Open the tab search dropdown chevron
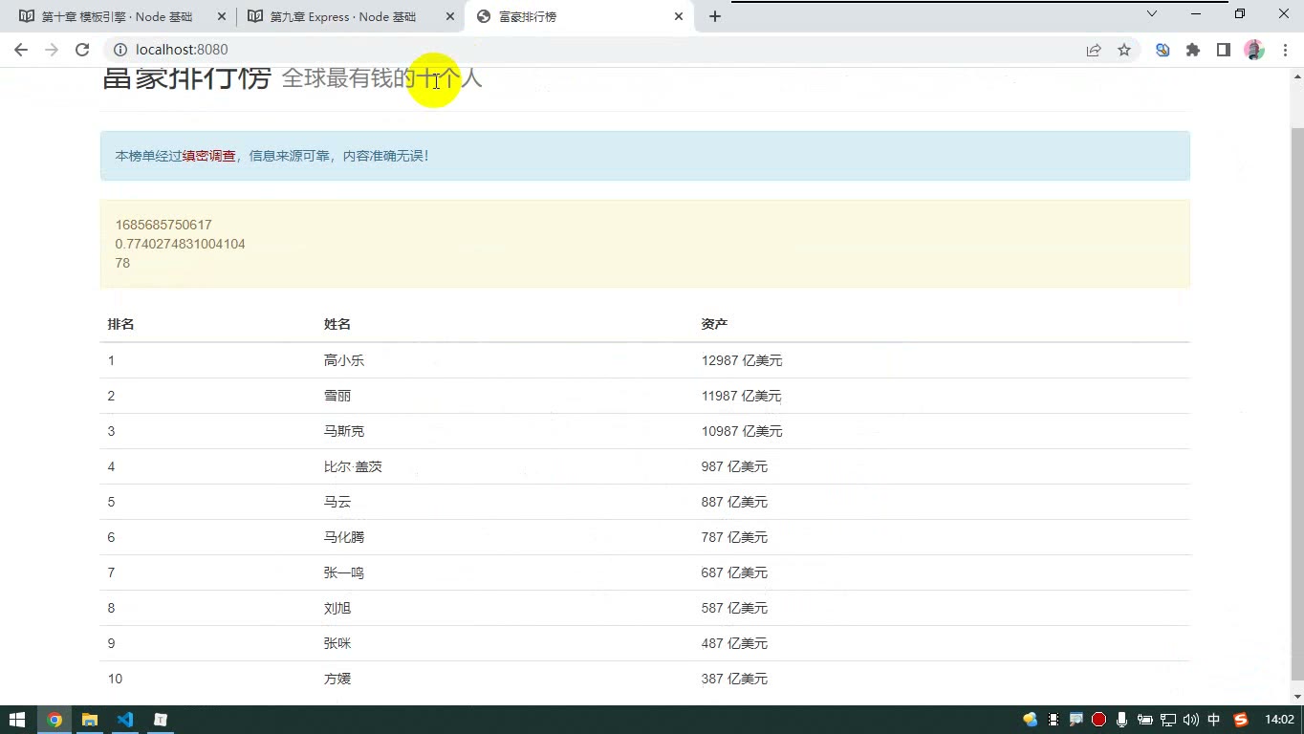The height and width of the screenshot is (734, 1304). [1152, 14]
